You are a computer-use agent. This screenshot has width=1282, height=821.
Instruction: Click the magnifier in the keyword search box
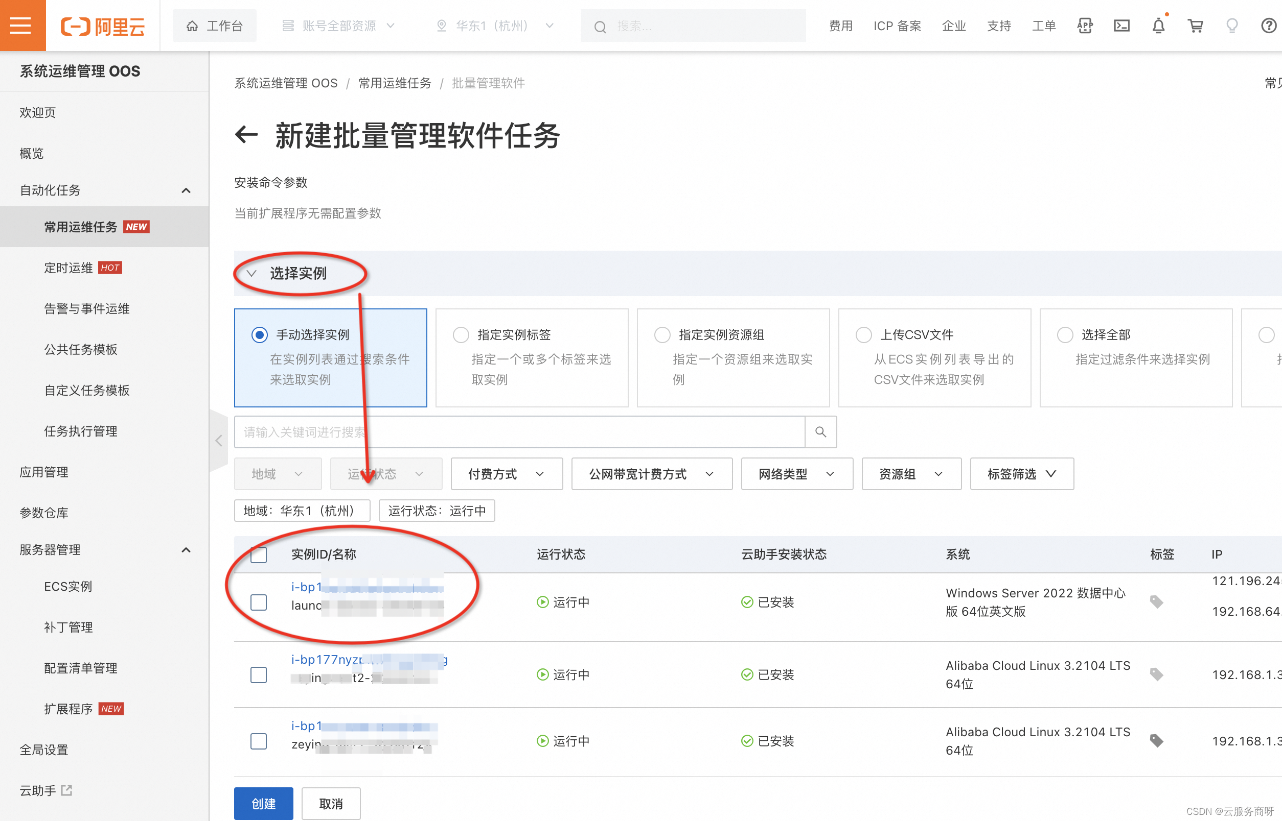click(x=820, y=432)
